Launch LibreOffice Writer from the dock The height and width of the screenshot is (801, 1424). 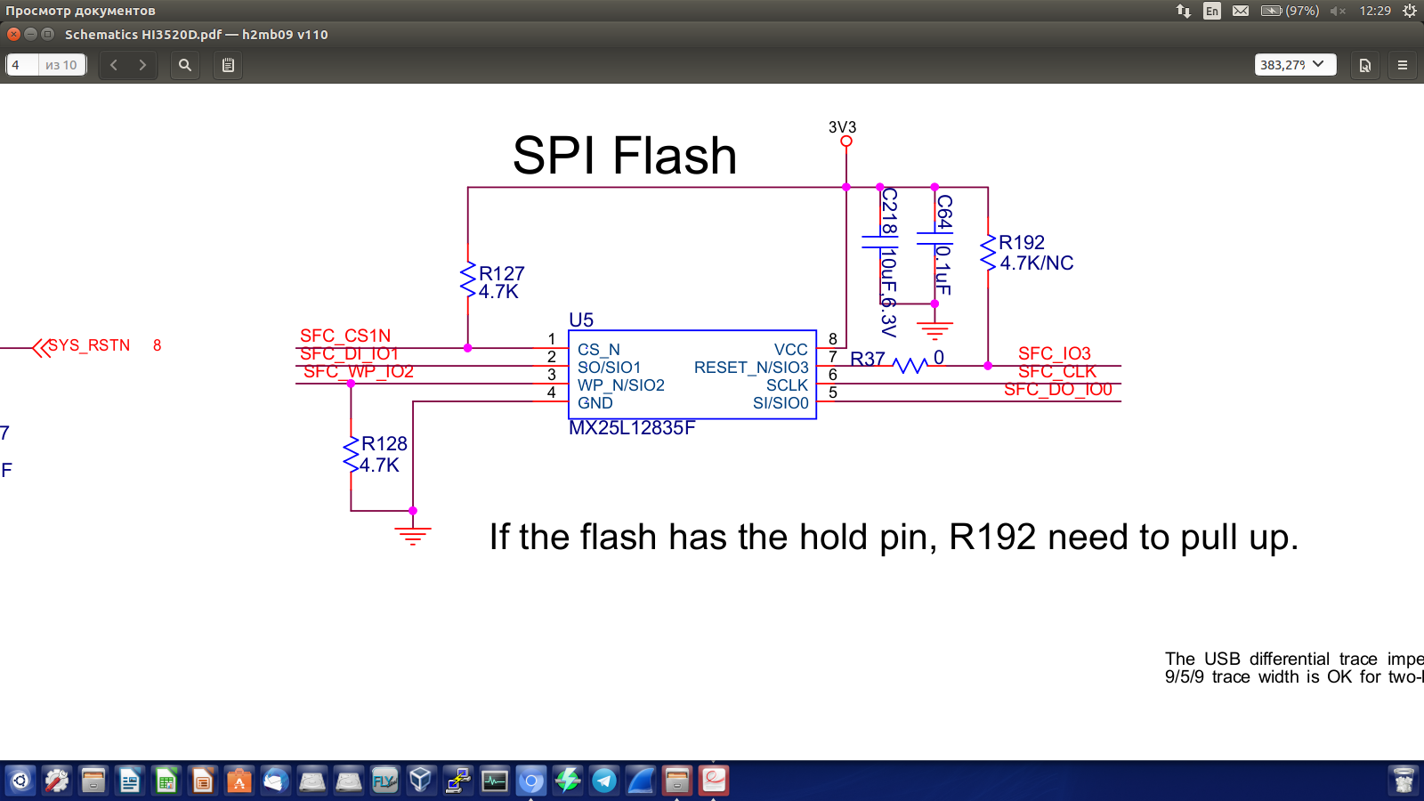click(x=130, y=781)
